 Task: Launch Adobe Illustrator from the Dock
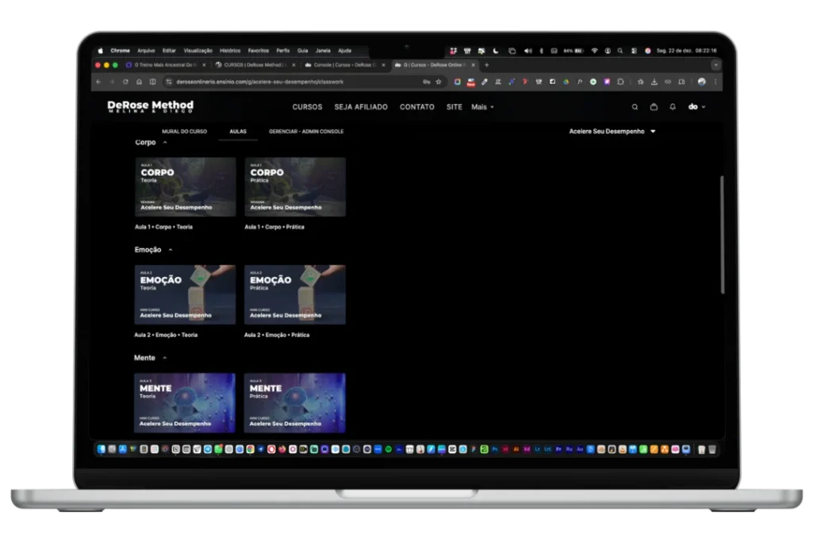[516, 449]
